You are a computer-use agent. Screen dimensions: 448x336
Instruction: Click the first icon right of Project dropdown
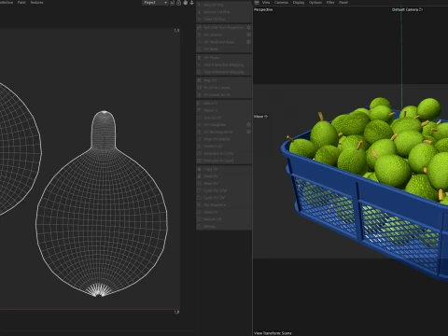(x=172, y=3)
